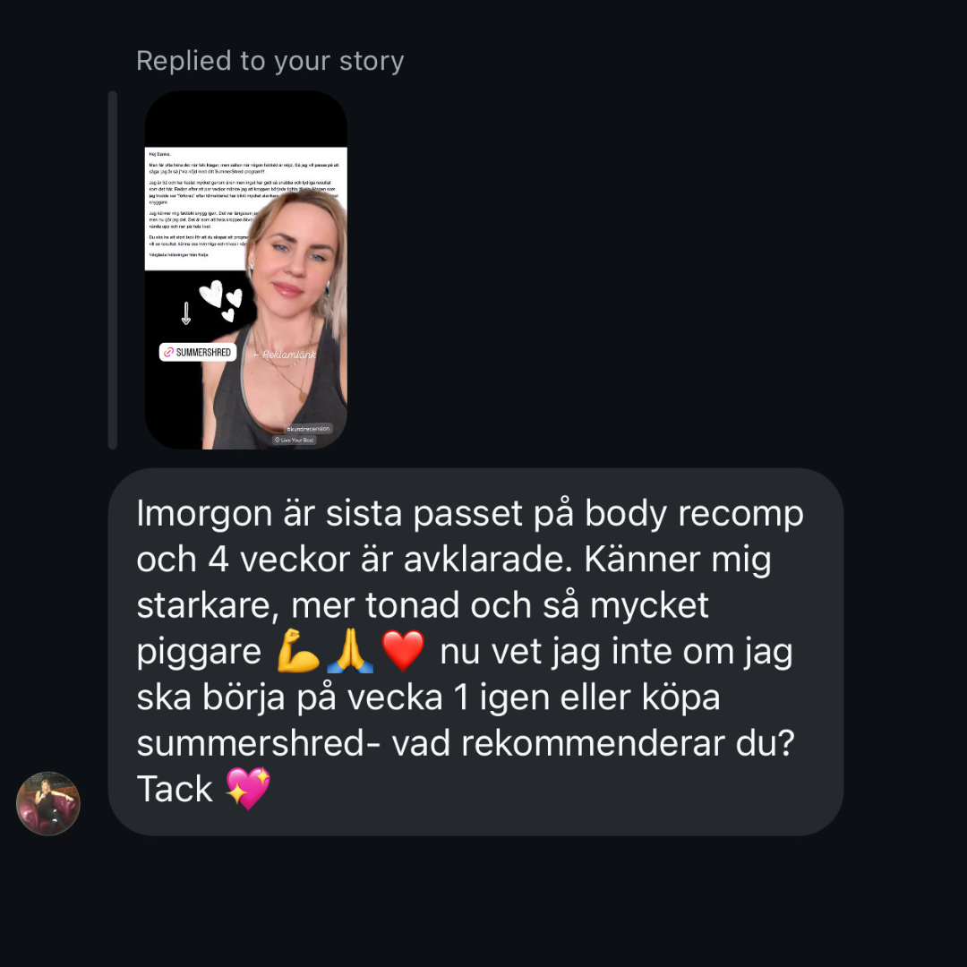Click the praying hands emoji in the message
This screenshot has width=967, height=967.
(x=350, y=651)
